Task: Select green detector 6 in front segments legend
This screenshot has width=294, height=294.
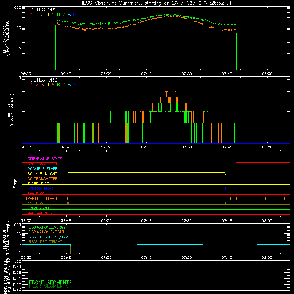Action: pyautogui.click(x=58, y=15)
